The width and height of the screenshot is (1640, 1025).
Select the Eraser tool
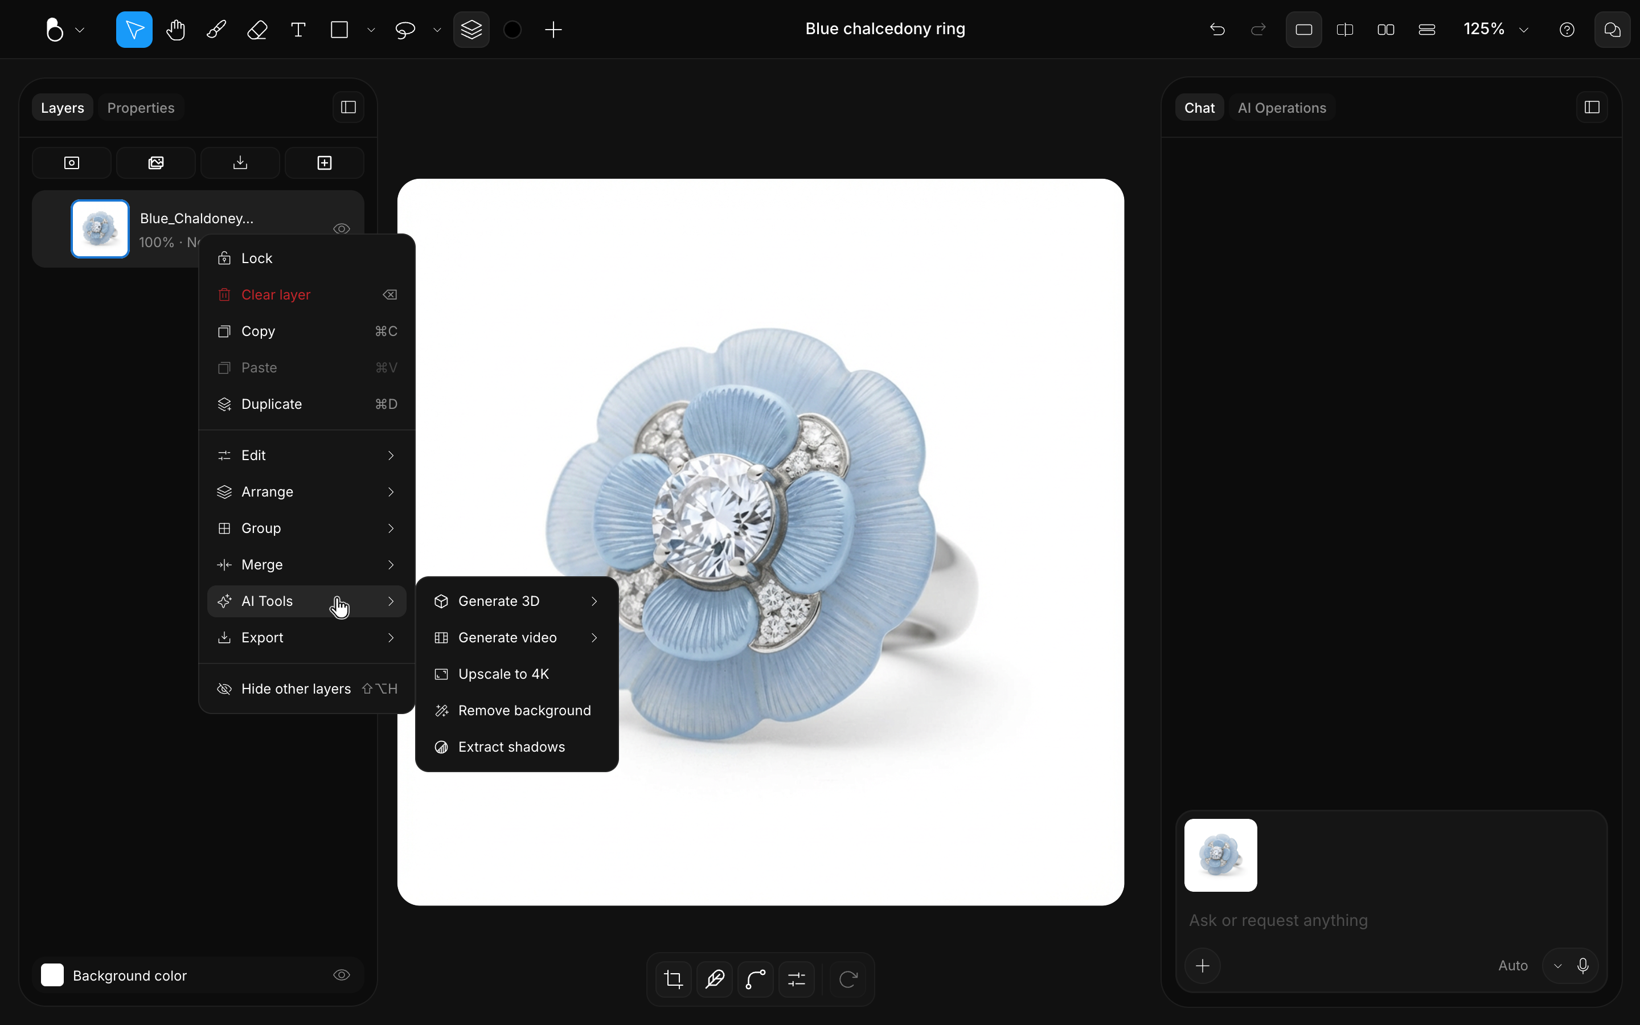pos(257,30)
